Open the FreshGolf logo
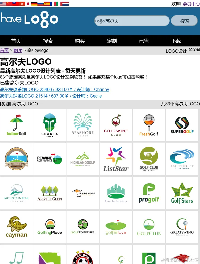The height and width of the screenshot is (264, 200). [x=149, y=125]
